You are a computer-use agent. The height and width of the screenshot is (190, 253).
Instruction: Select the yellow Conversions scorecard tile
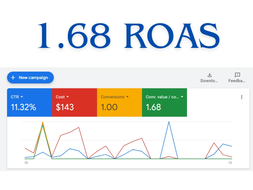coord(120,102)
